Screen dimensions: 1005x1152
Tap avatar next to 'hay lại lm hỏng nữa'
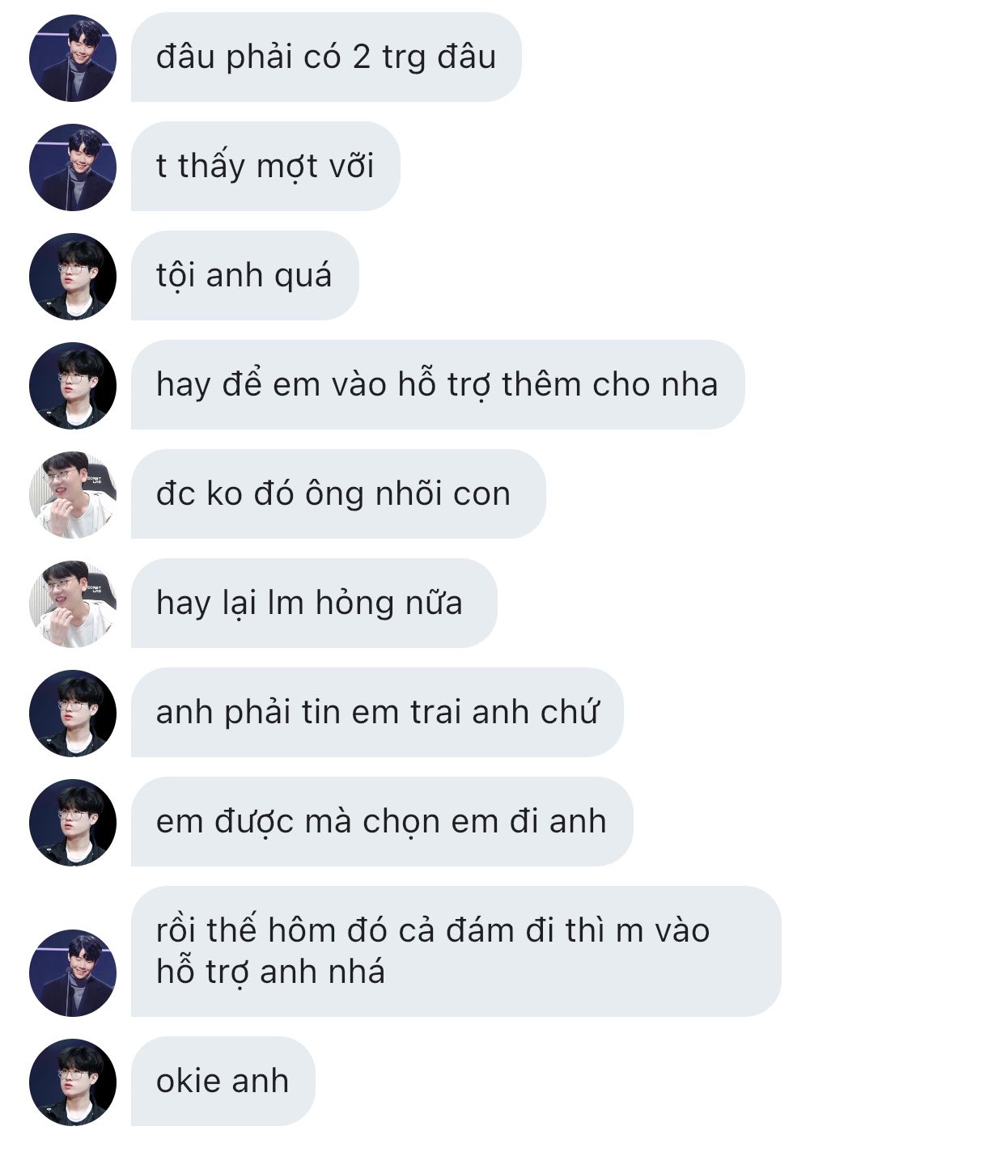click(73, 604)
